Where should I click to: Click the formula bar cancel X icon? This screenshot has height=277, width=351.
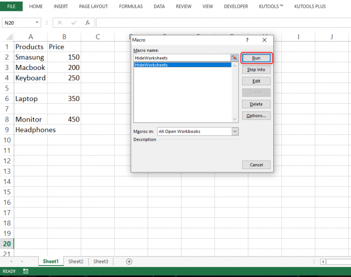[60, 22]
